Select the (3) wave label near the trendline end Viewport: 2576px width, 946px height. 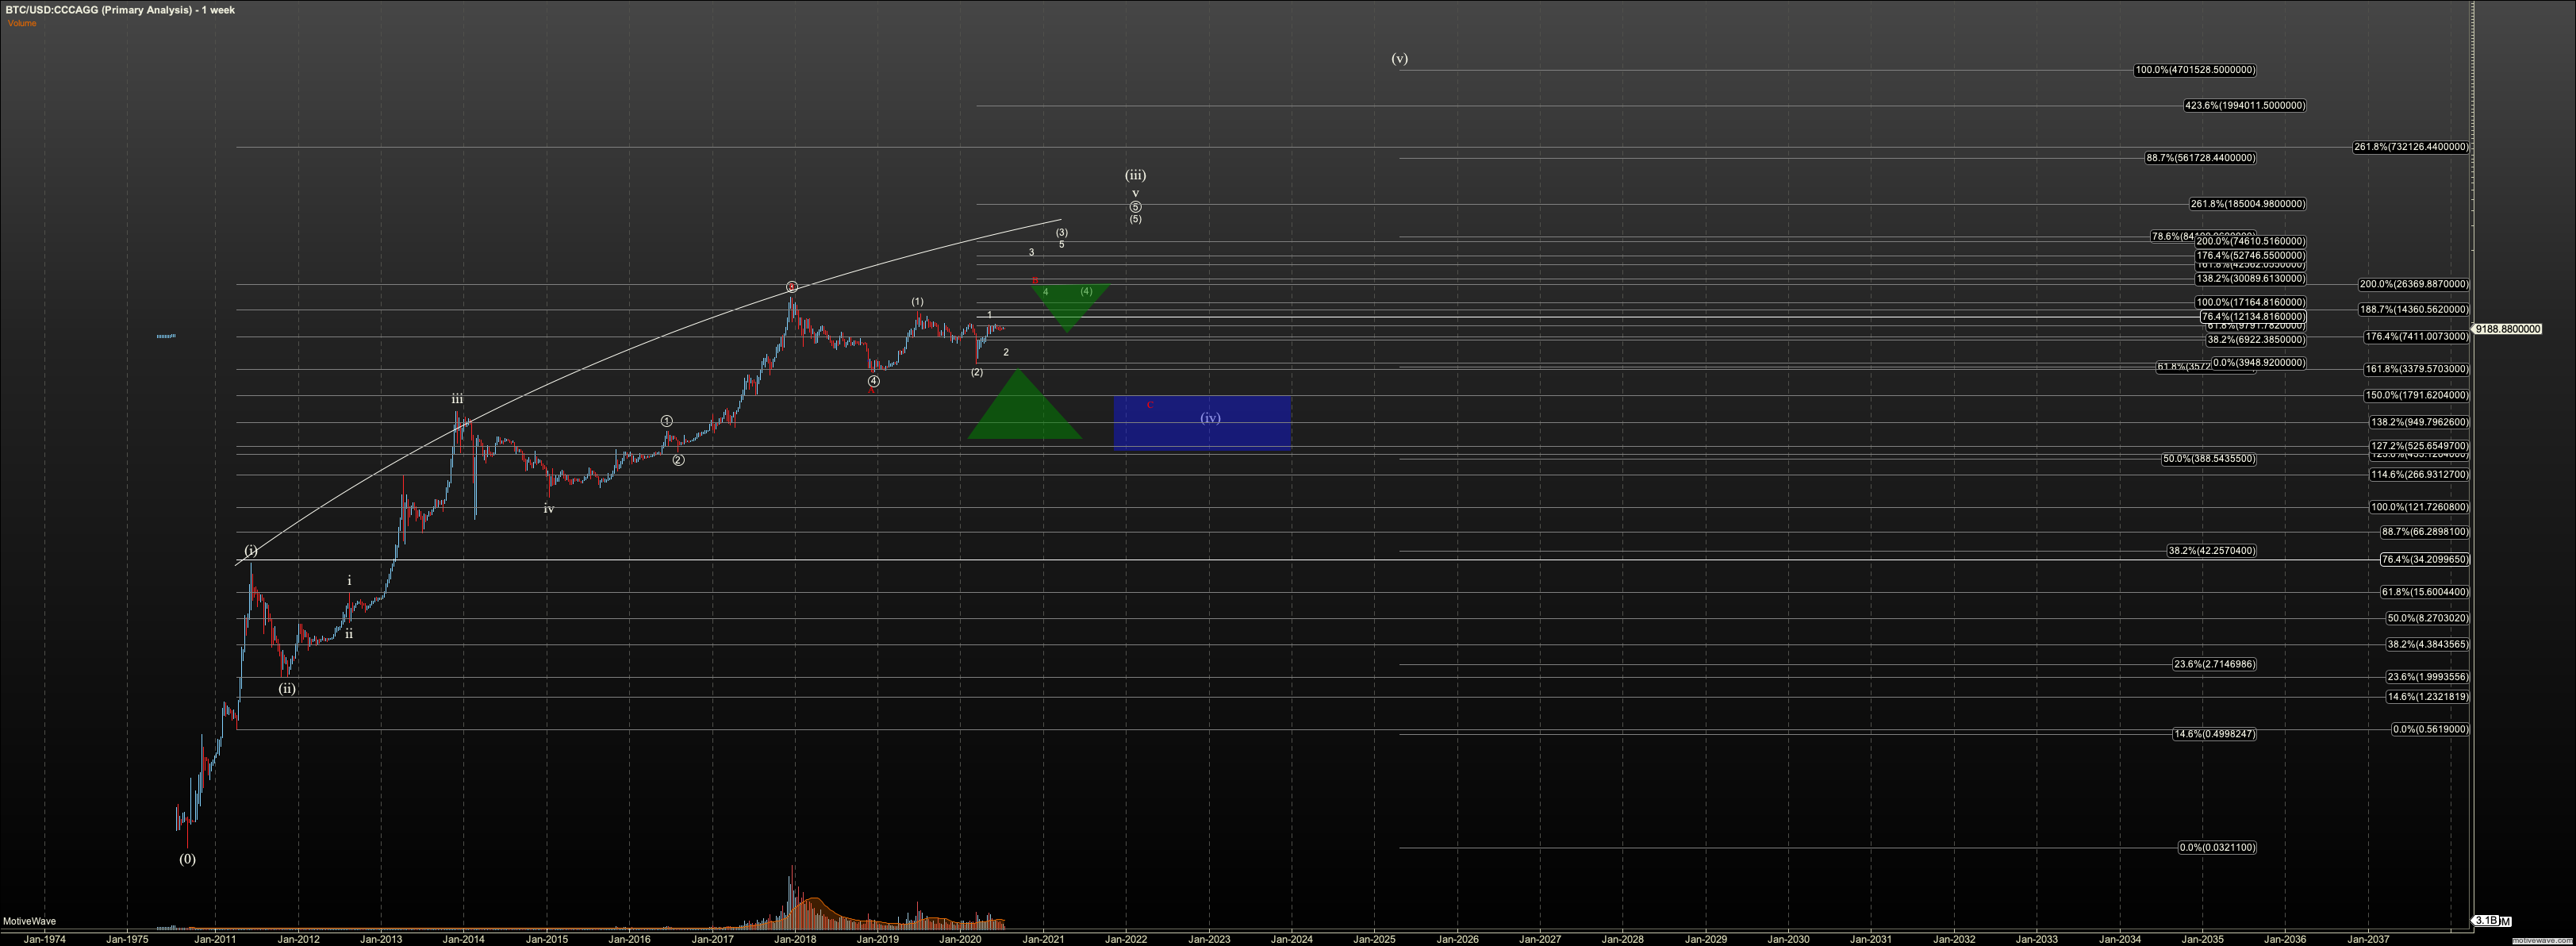(x=1062, y=232)
